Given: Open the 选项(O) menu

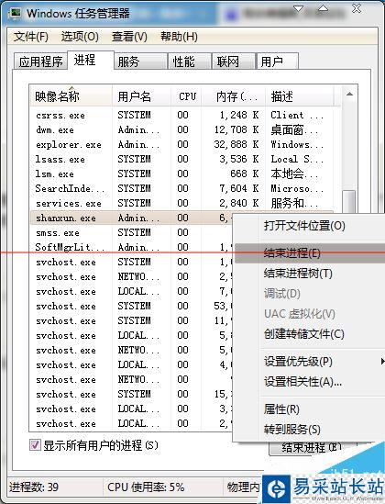Looking at the screenshot, I should point(80,37).
